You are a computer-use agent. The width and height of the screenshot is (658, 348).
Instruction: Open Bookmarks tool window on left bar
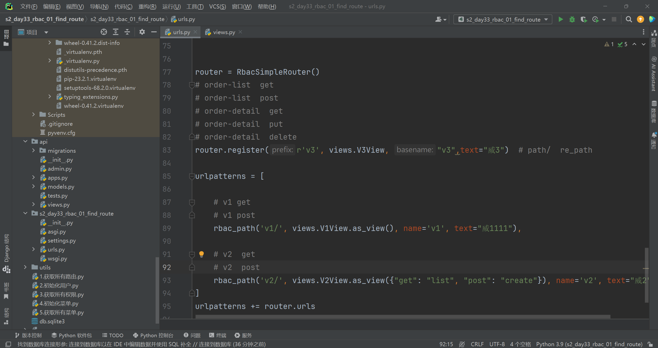pos(6,291)
